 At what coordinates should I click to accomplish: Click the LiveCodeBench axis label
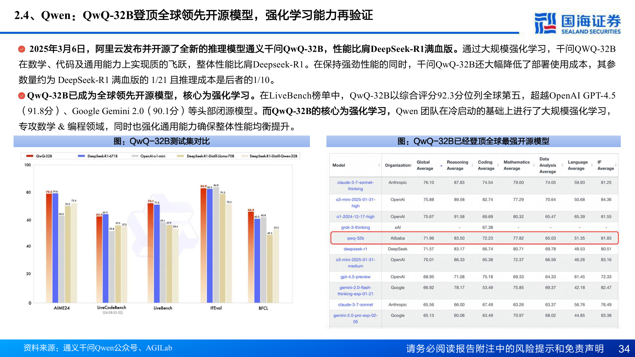pos(112,308)
